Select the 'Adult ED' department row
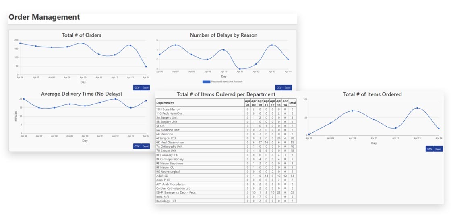The height and width of the screenshot is (217, 451). click(x=226, y=176)
